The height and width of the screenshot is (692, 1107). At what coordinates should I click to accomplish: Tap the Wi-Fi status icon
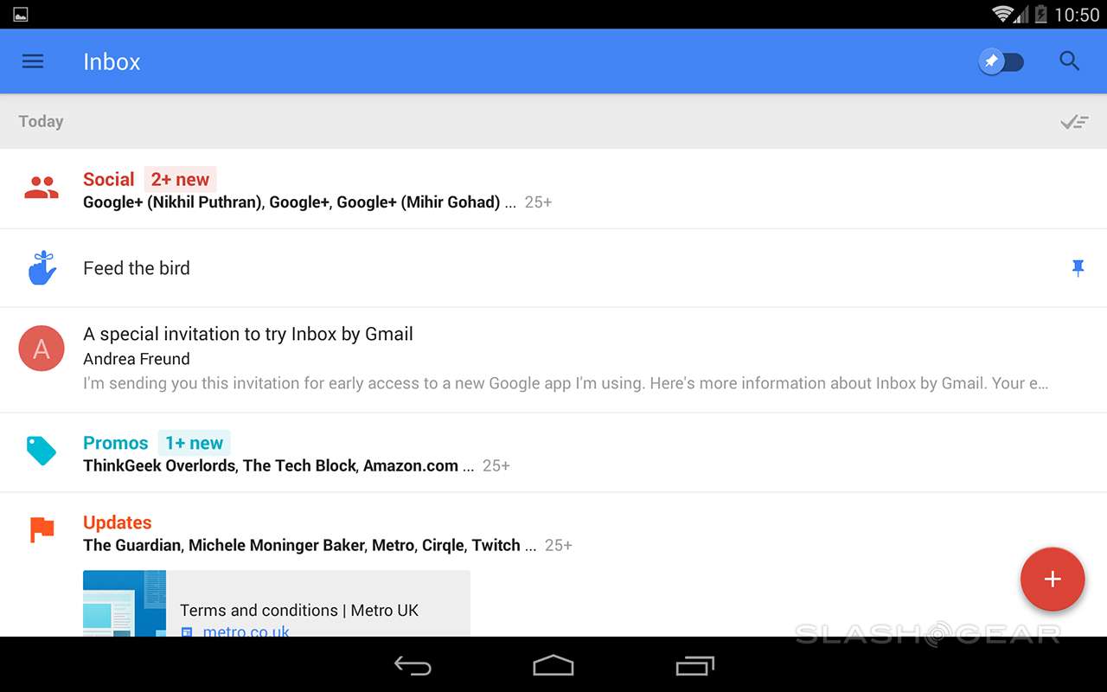(1003, 14)
